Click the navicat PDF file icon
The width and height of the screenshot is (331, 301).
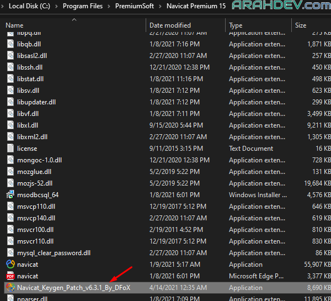[10, 276]
